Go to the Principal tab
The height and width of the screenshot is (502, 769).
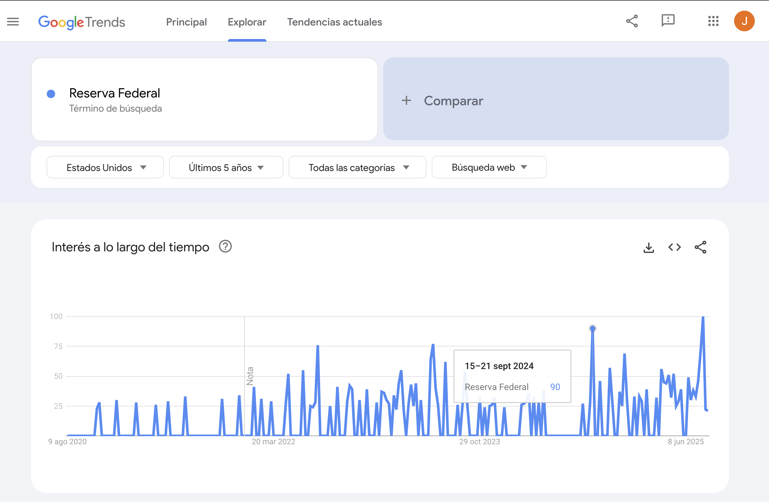tap(186, 22)
